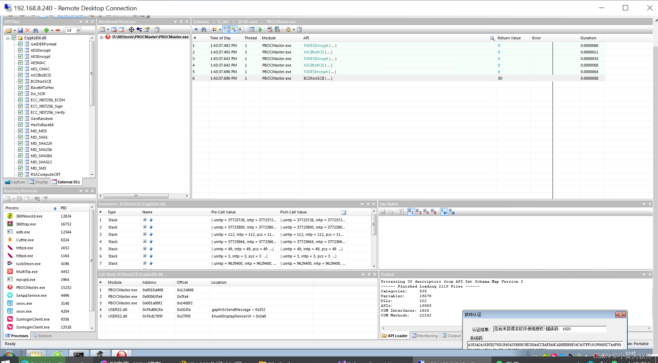Select PBOCMaster.exe in Running Processes list

coord(47,288)
